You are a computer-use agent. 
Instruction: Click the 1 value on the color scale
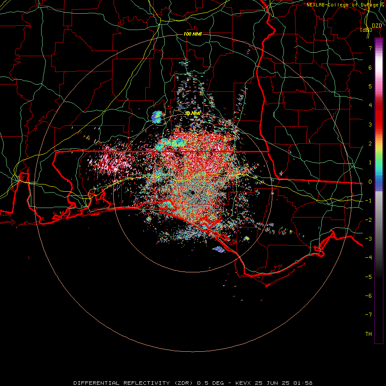370,163
